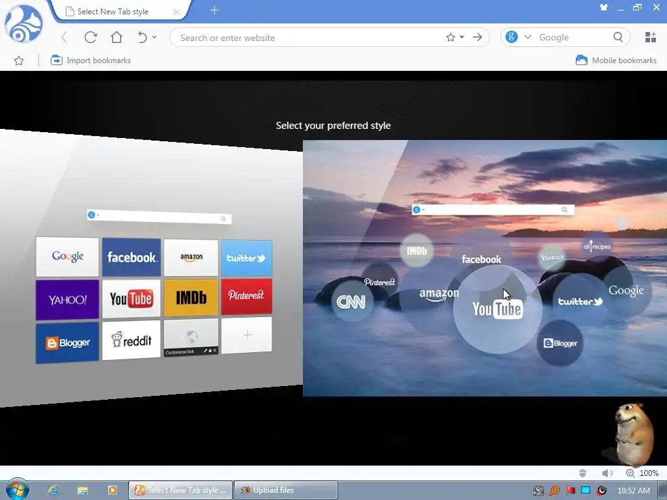Expand the bookmark star dropdown arrow
Image resolution: width=667 pixels, height=500 pixels.
point(462,37)
